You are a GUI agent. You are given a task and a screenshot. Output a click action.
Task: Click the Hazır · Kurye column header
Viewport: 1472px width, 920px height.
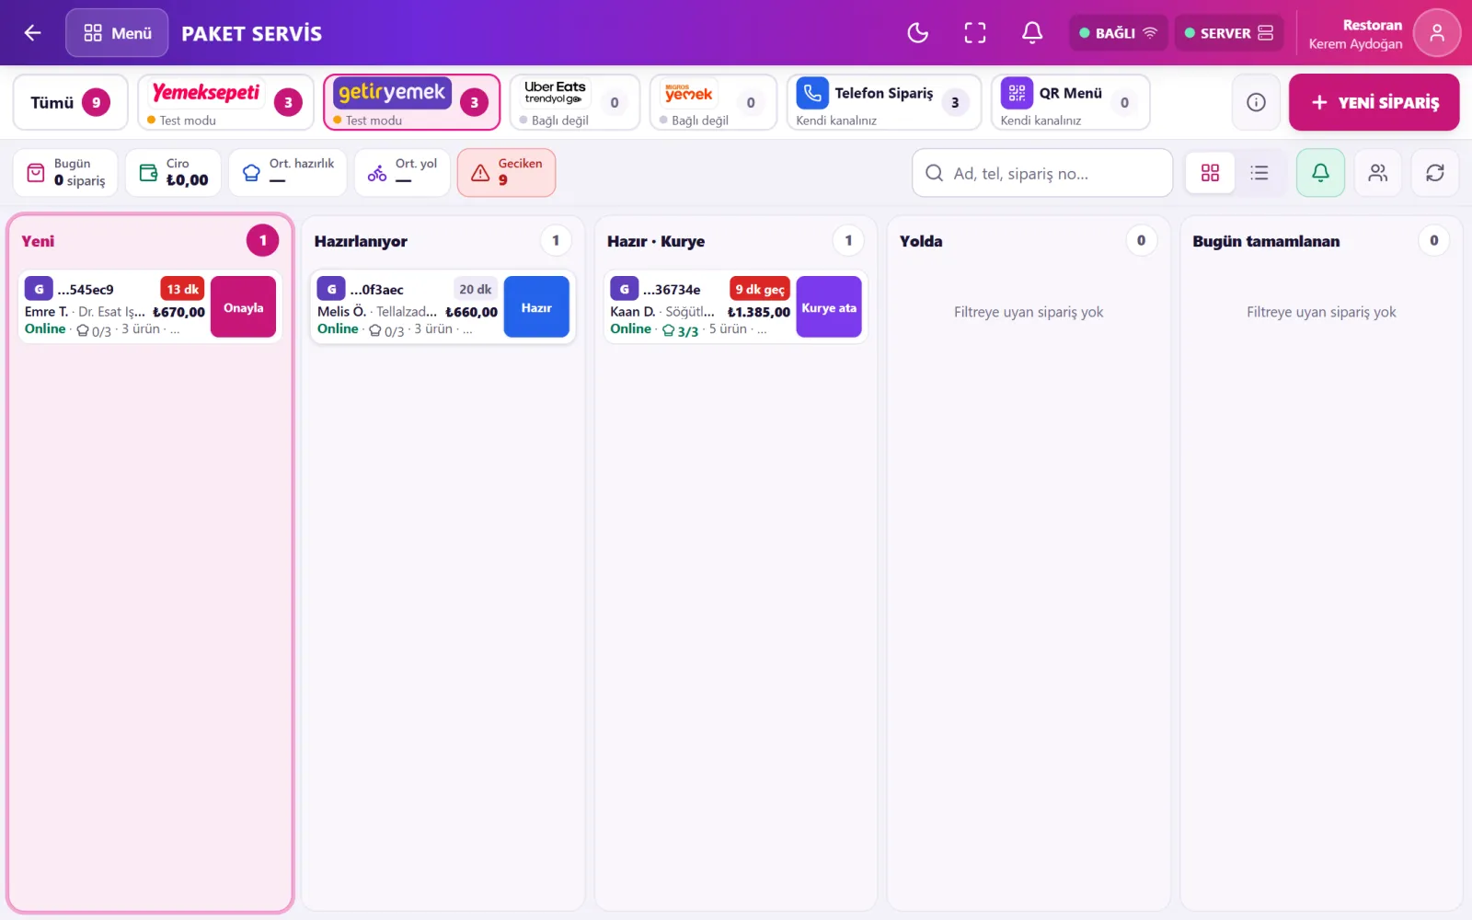pos(735,241)
